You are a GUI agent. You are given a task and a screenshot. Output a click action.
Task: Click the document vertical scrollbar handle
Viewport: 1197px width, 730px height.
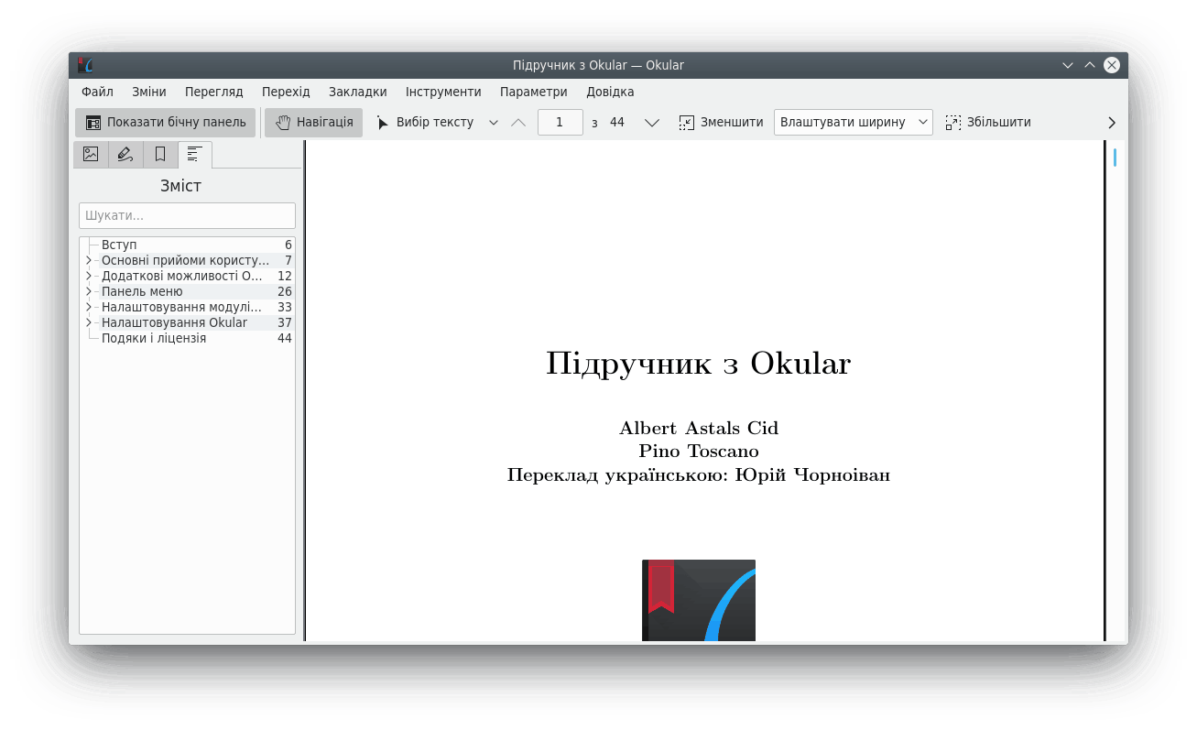point(1115,158)
